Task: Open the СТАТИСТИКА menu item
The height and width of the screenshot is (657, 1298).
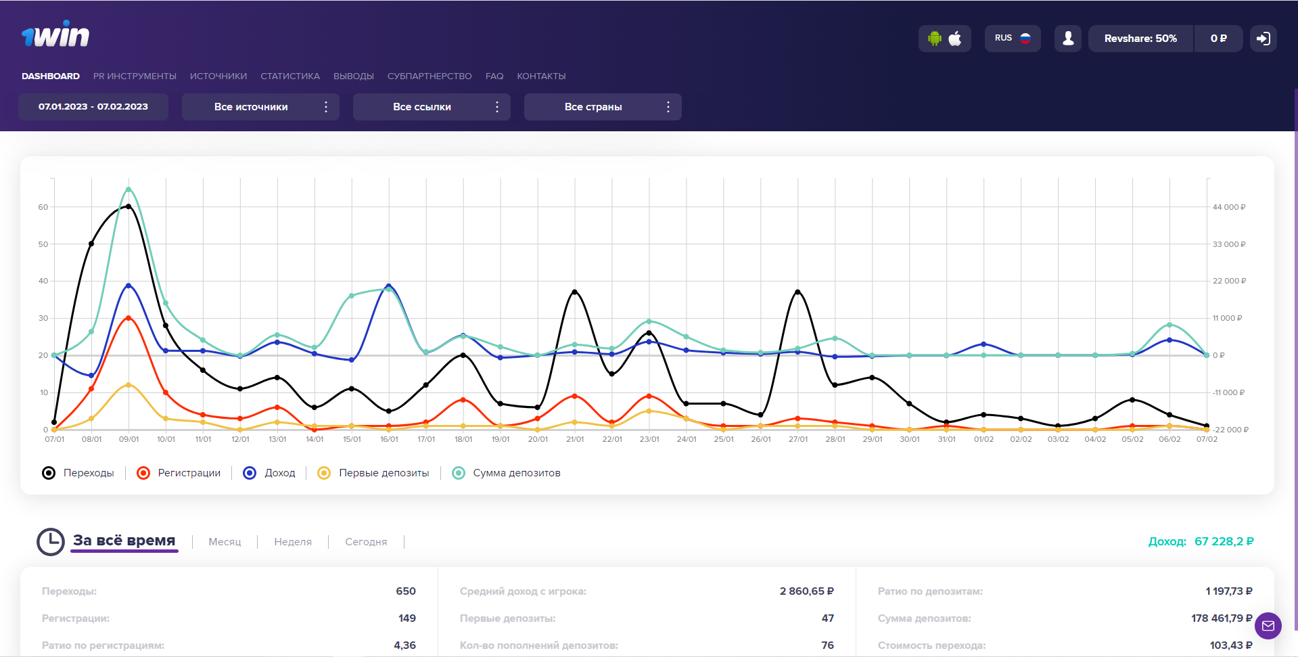Action: coord(290,76)
